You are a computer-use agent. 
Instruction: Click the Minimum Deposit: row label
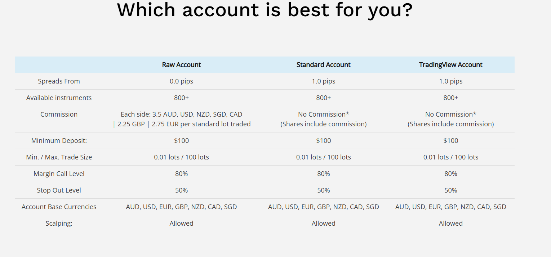pyautogui.click(x=59, y=141)
